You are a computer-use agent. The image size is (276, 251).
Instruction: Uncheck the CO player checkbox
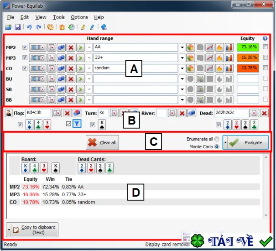pos(25,68)
